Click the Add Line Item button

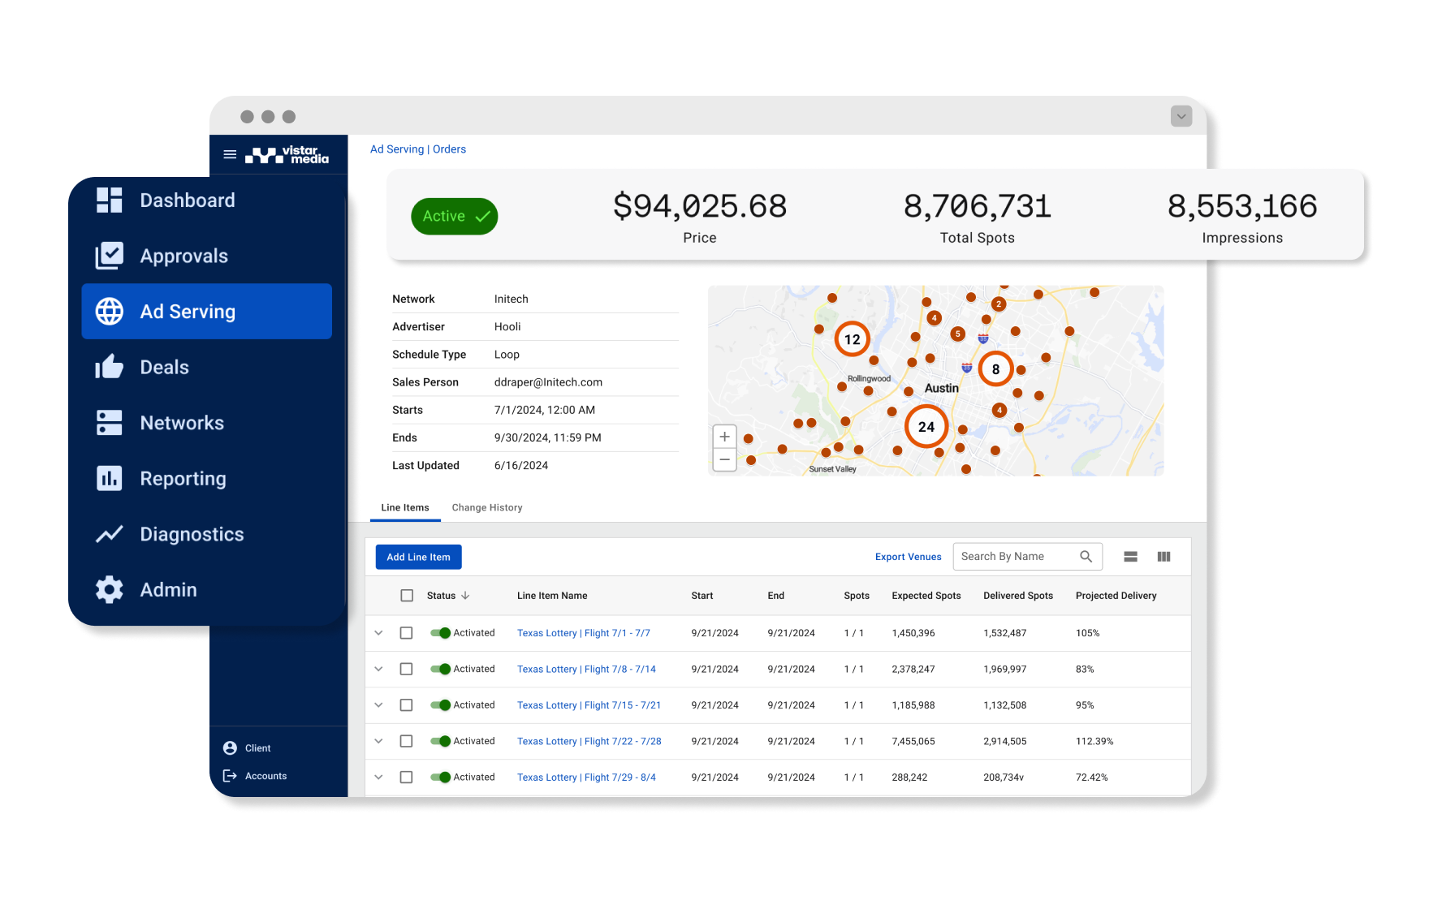(x=419, y=558)
